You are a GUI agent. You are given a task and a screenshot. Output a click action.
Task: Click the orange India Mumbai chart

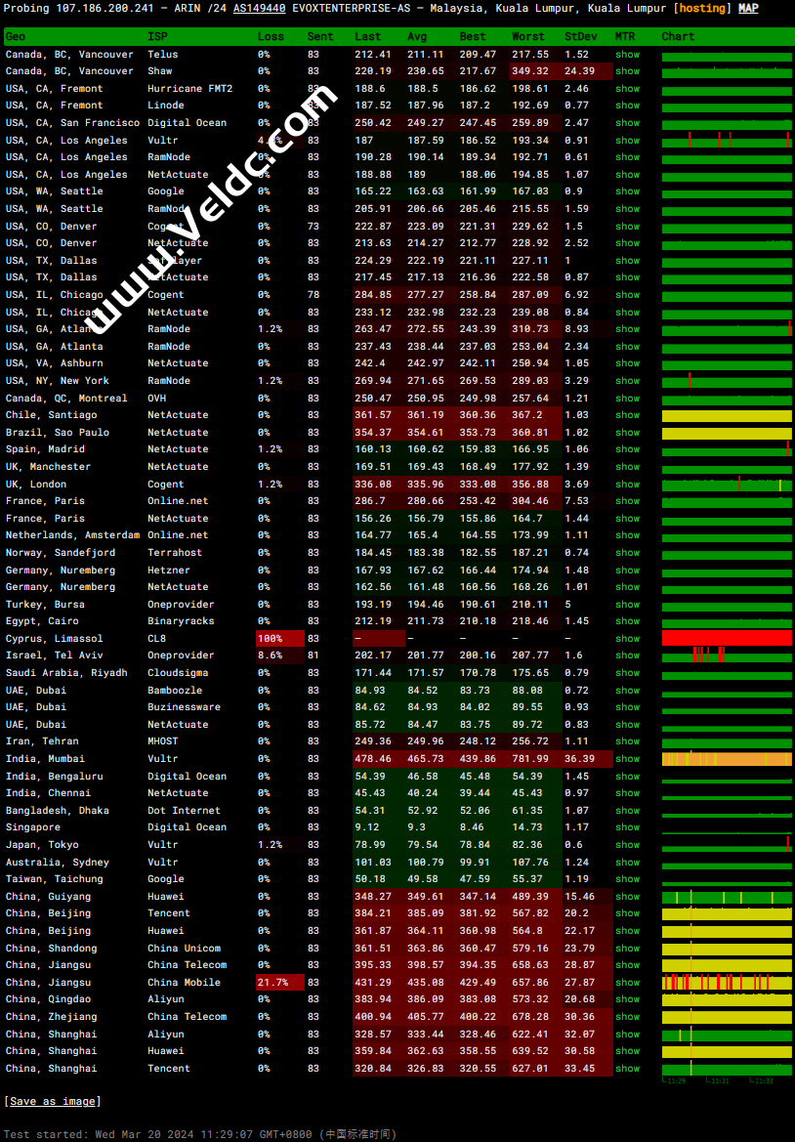pos(727,758)
